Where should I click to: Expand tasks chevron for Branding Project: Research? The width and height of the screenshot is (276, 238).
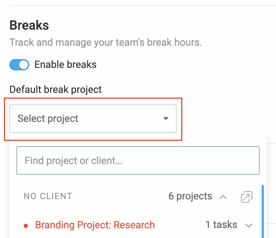click(x=249, y=225)
